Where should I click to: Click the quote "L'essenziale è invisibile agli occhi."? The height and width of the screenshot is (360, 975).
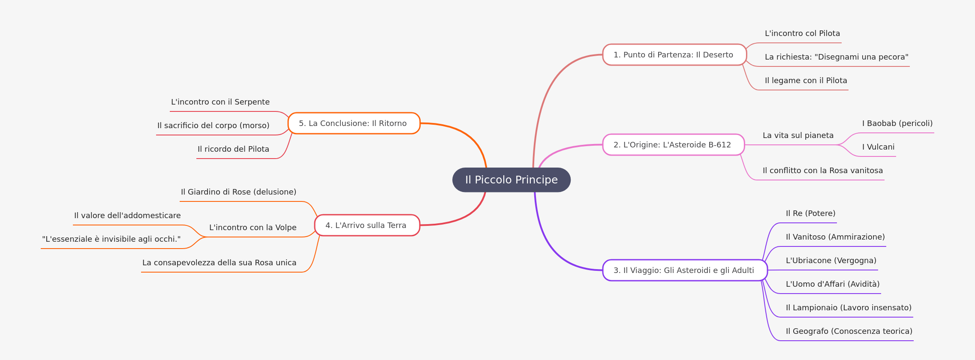(111, 239)
